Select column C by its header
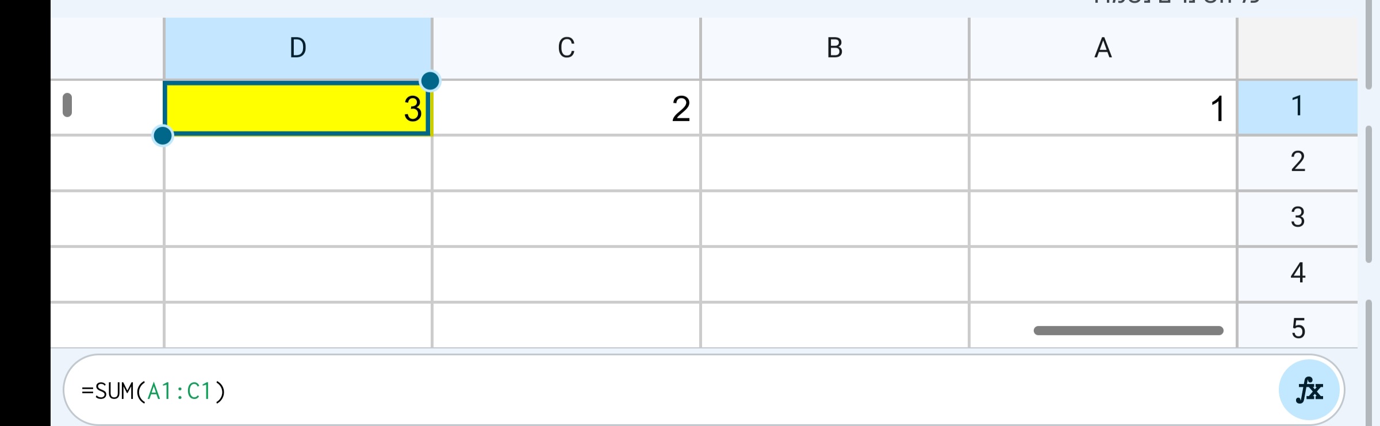Image resolution: width=1380 pixels, height=426 pixels. [x=566, y=48]
